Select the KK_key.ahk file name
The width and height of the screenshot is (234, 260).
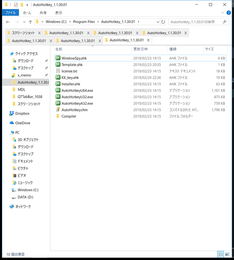[x=70, y=78]
